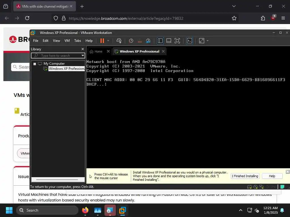Image resolution: width=290 pixels, height=217 pixels.
Task: Open the VM menu
Action: click(x=67, y=41)
